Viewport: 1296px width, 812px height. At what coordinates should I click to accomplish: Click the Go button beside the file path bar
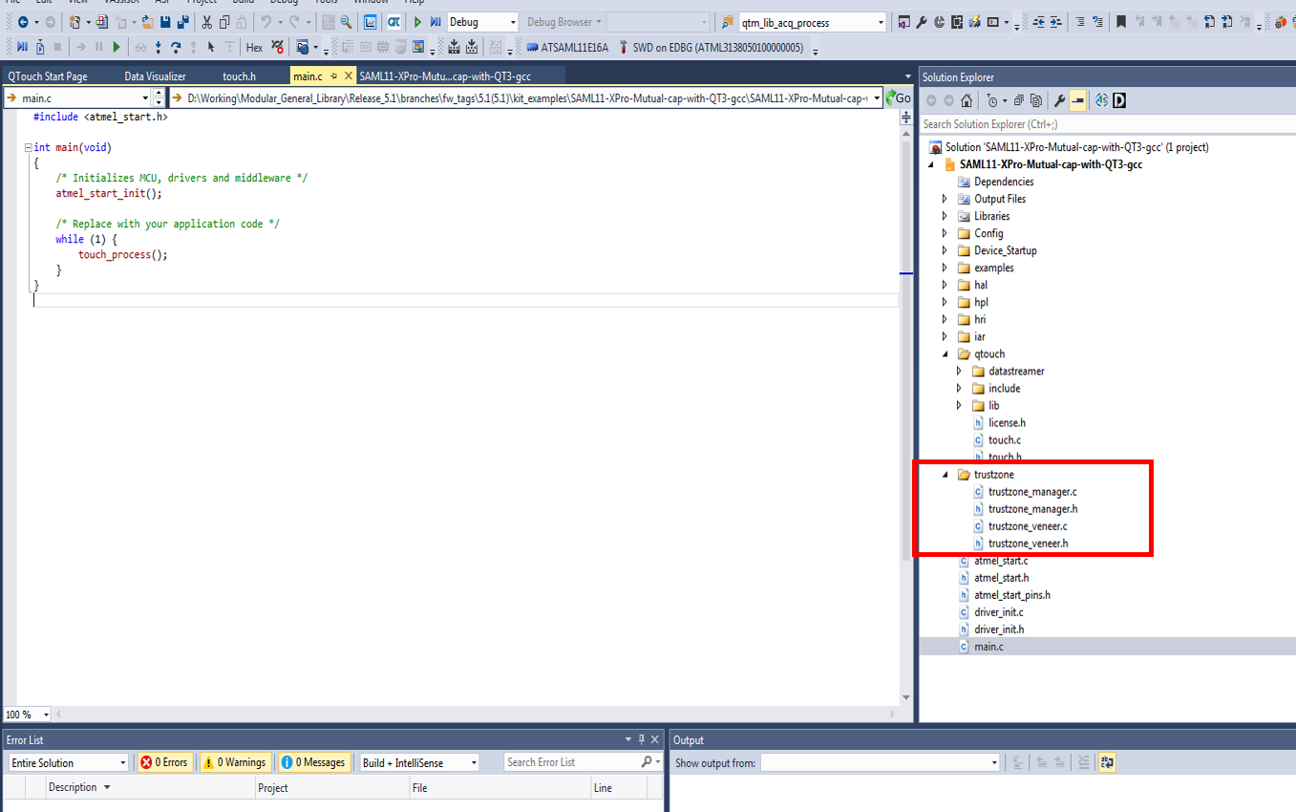point(899,97)
